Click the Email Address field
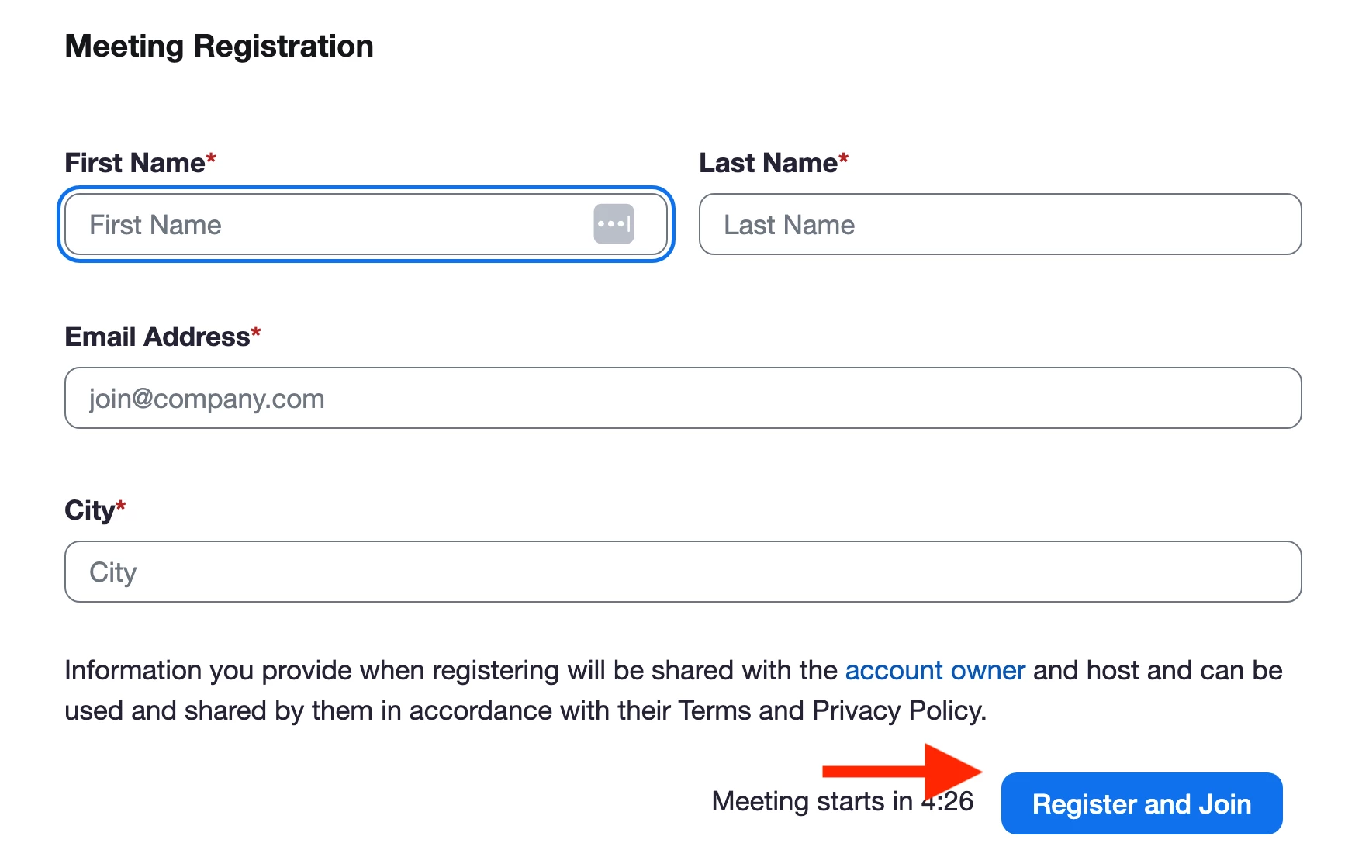The width and height of the screenshot is (1362, 850). [683, 398]
